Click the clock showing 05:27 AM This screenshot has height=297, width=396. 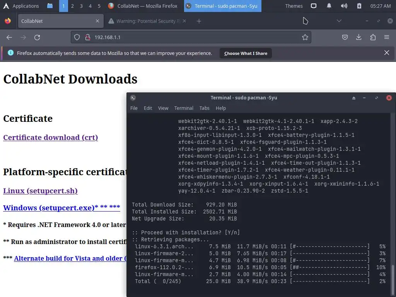click(381, 6)
